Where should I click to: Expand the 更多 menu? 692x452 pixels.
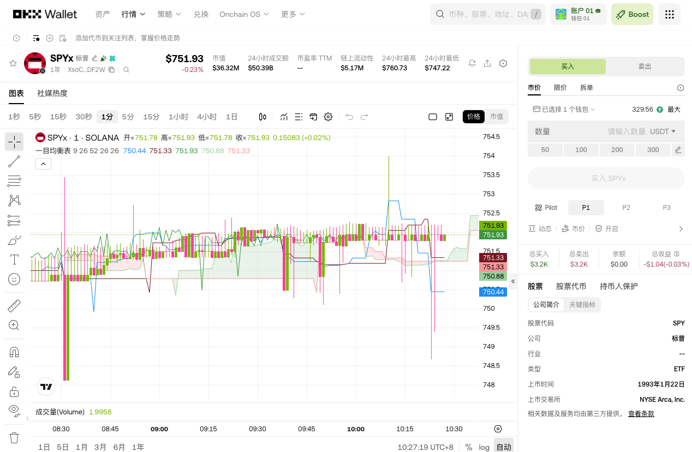[x=293, y=14]
